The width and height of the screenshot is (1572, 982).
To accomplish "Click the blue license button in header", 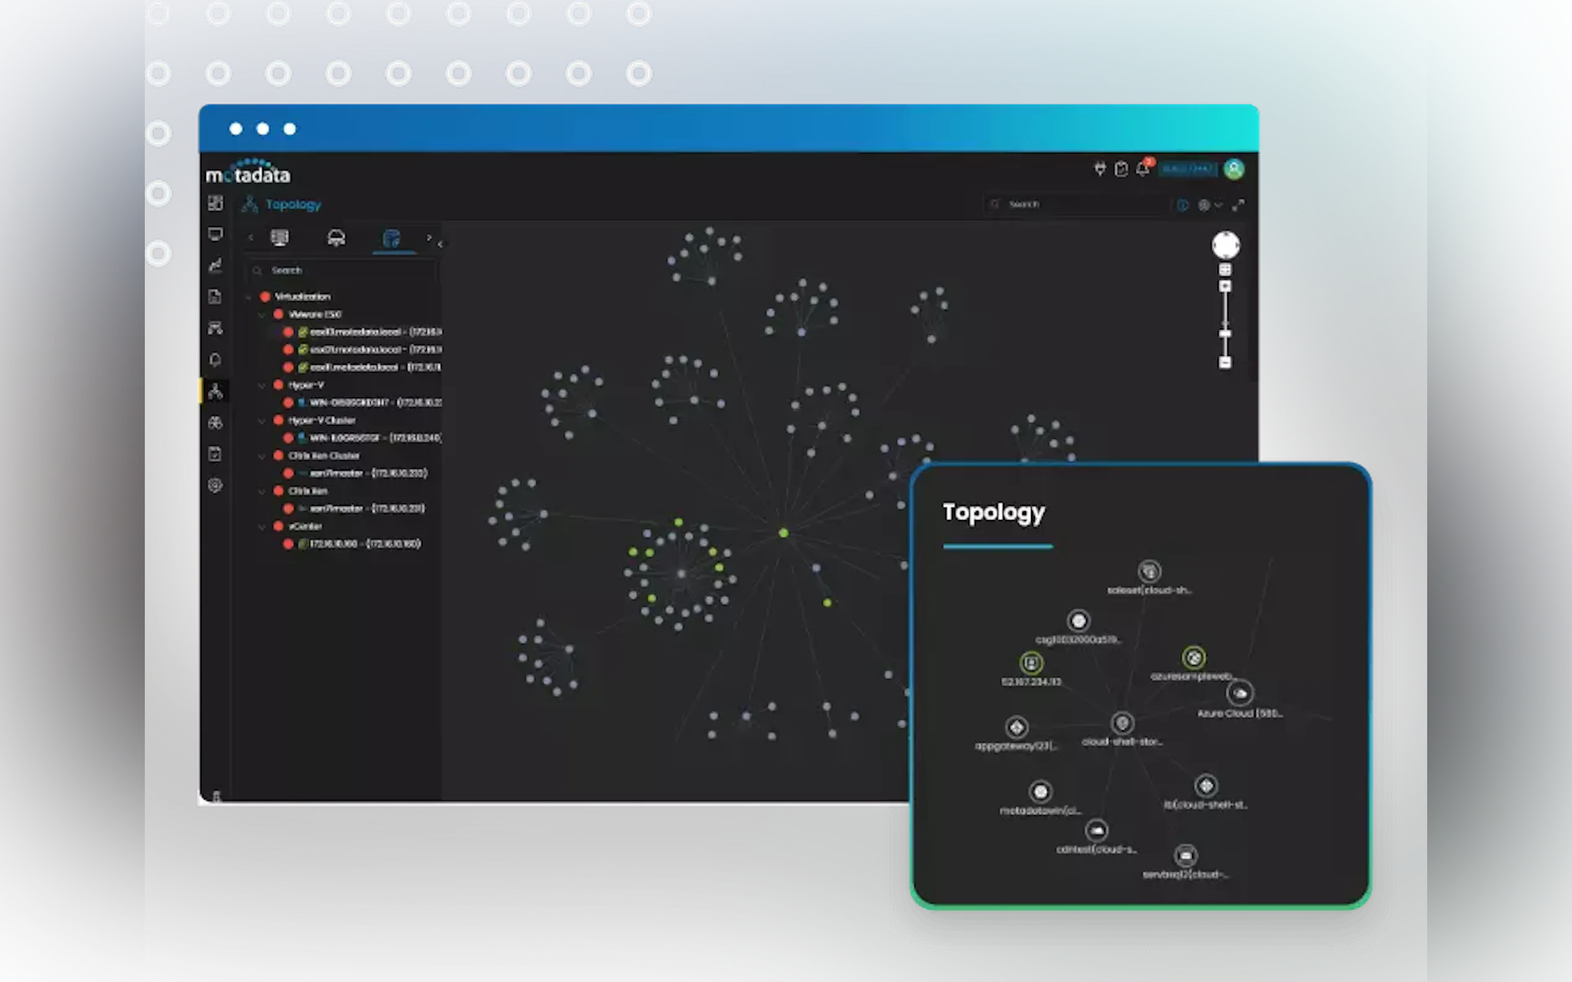I will pos(1187,169).
